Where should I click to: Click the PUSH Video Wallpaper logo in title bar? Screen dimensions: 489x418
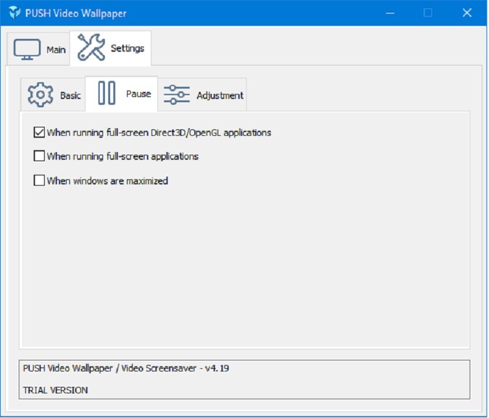point(14,13)
